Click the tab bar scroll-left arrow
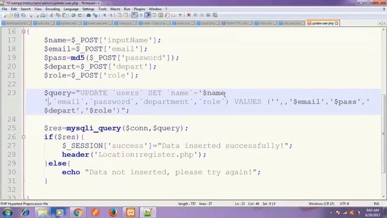387x218 pixels. click(x=380, y=23)
